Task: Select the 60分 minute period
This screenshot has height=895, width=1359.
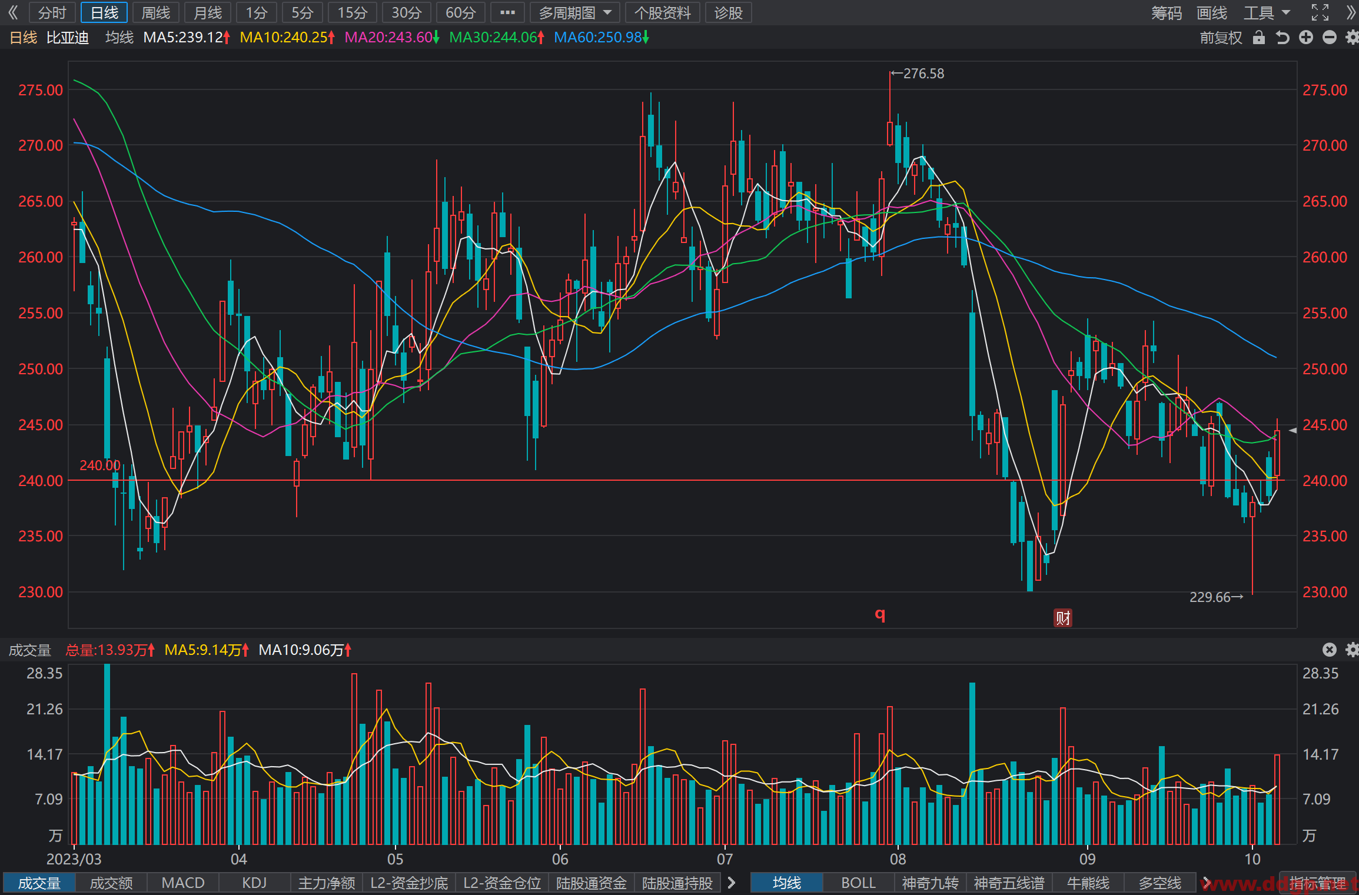Action: [460, 12]
